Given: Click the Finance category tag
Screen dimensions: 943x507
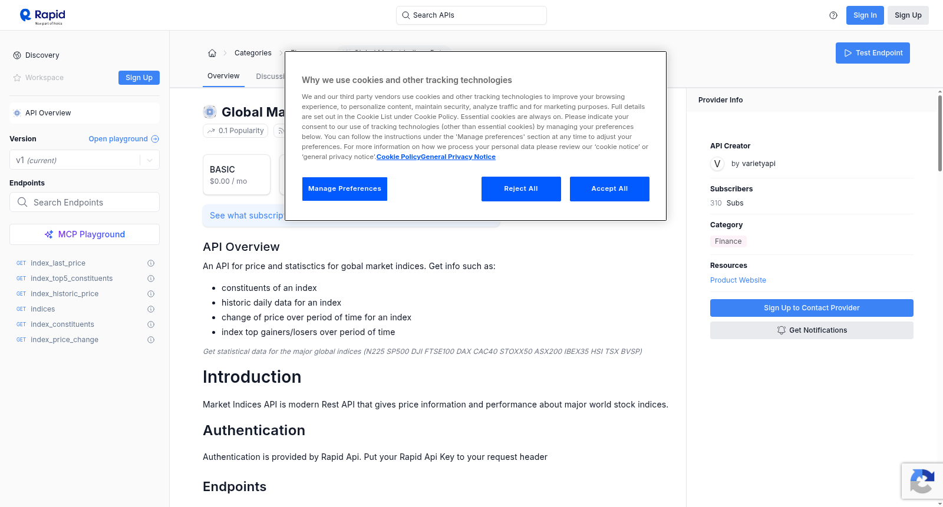Looking at the screenshot, I should pos(728,241).
